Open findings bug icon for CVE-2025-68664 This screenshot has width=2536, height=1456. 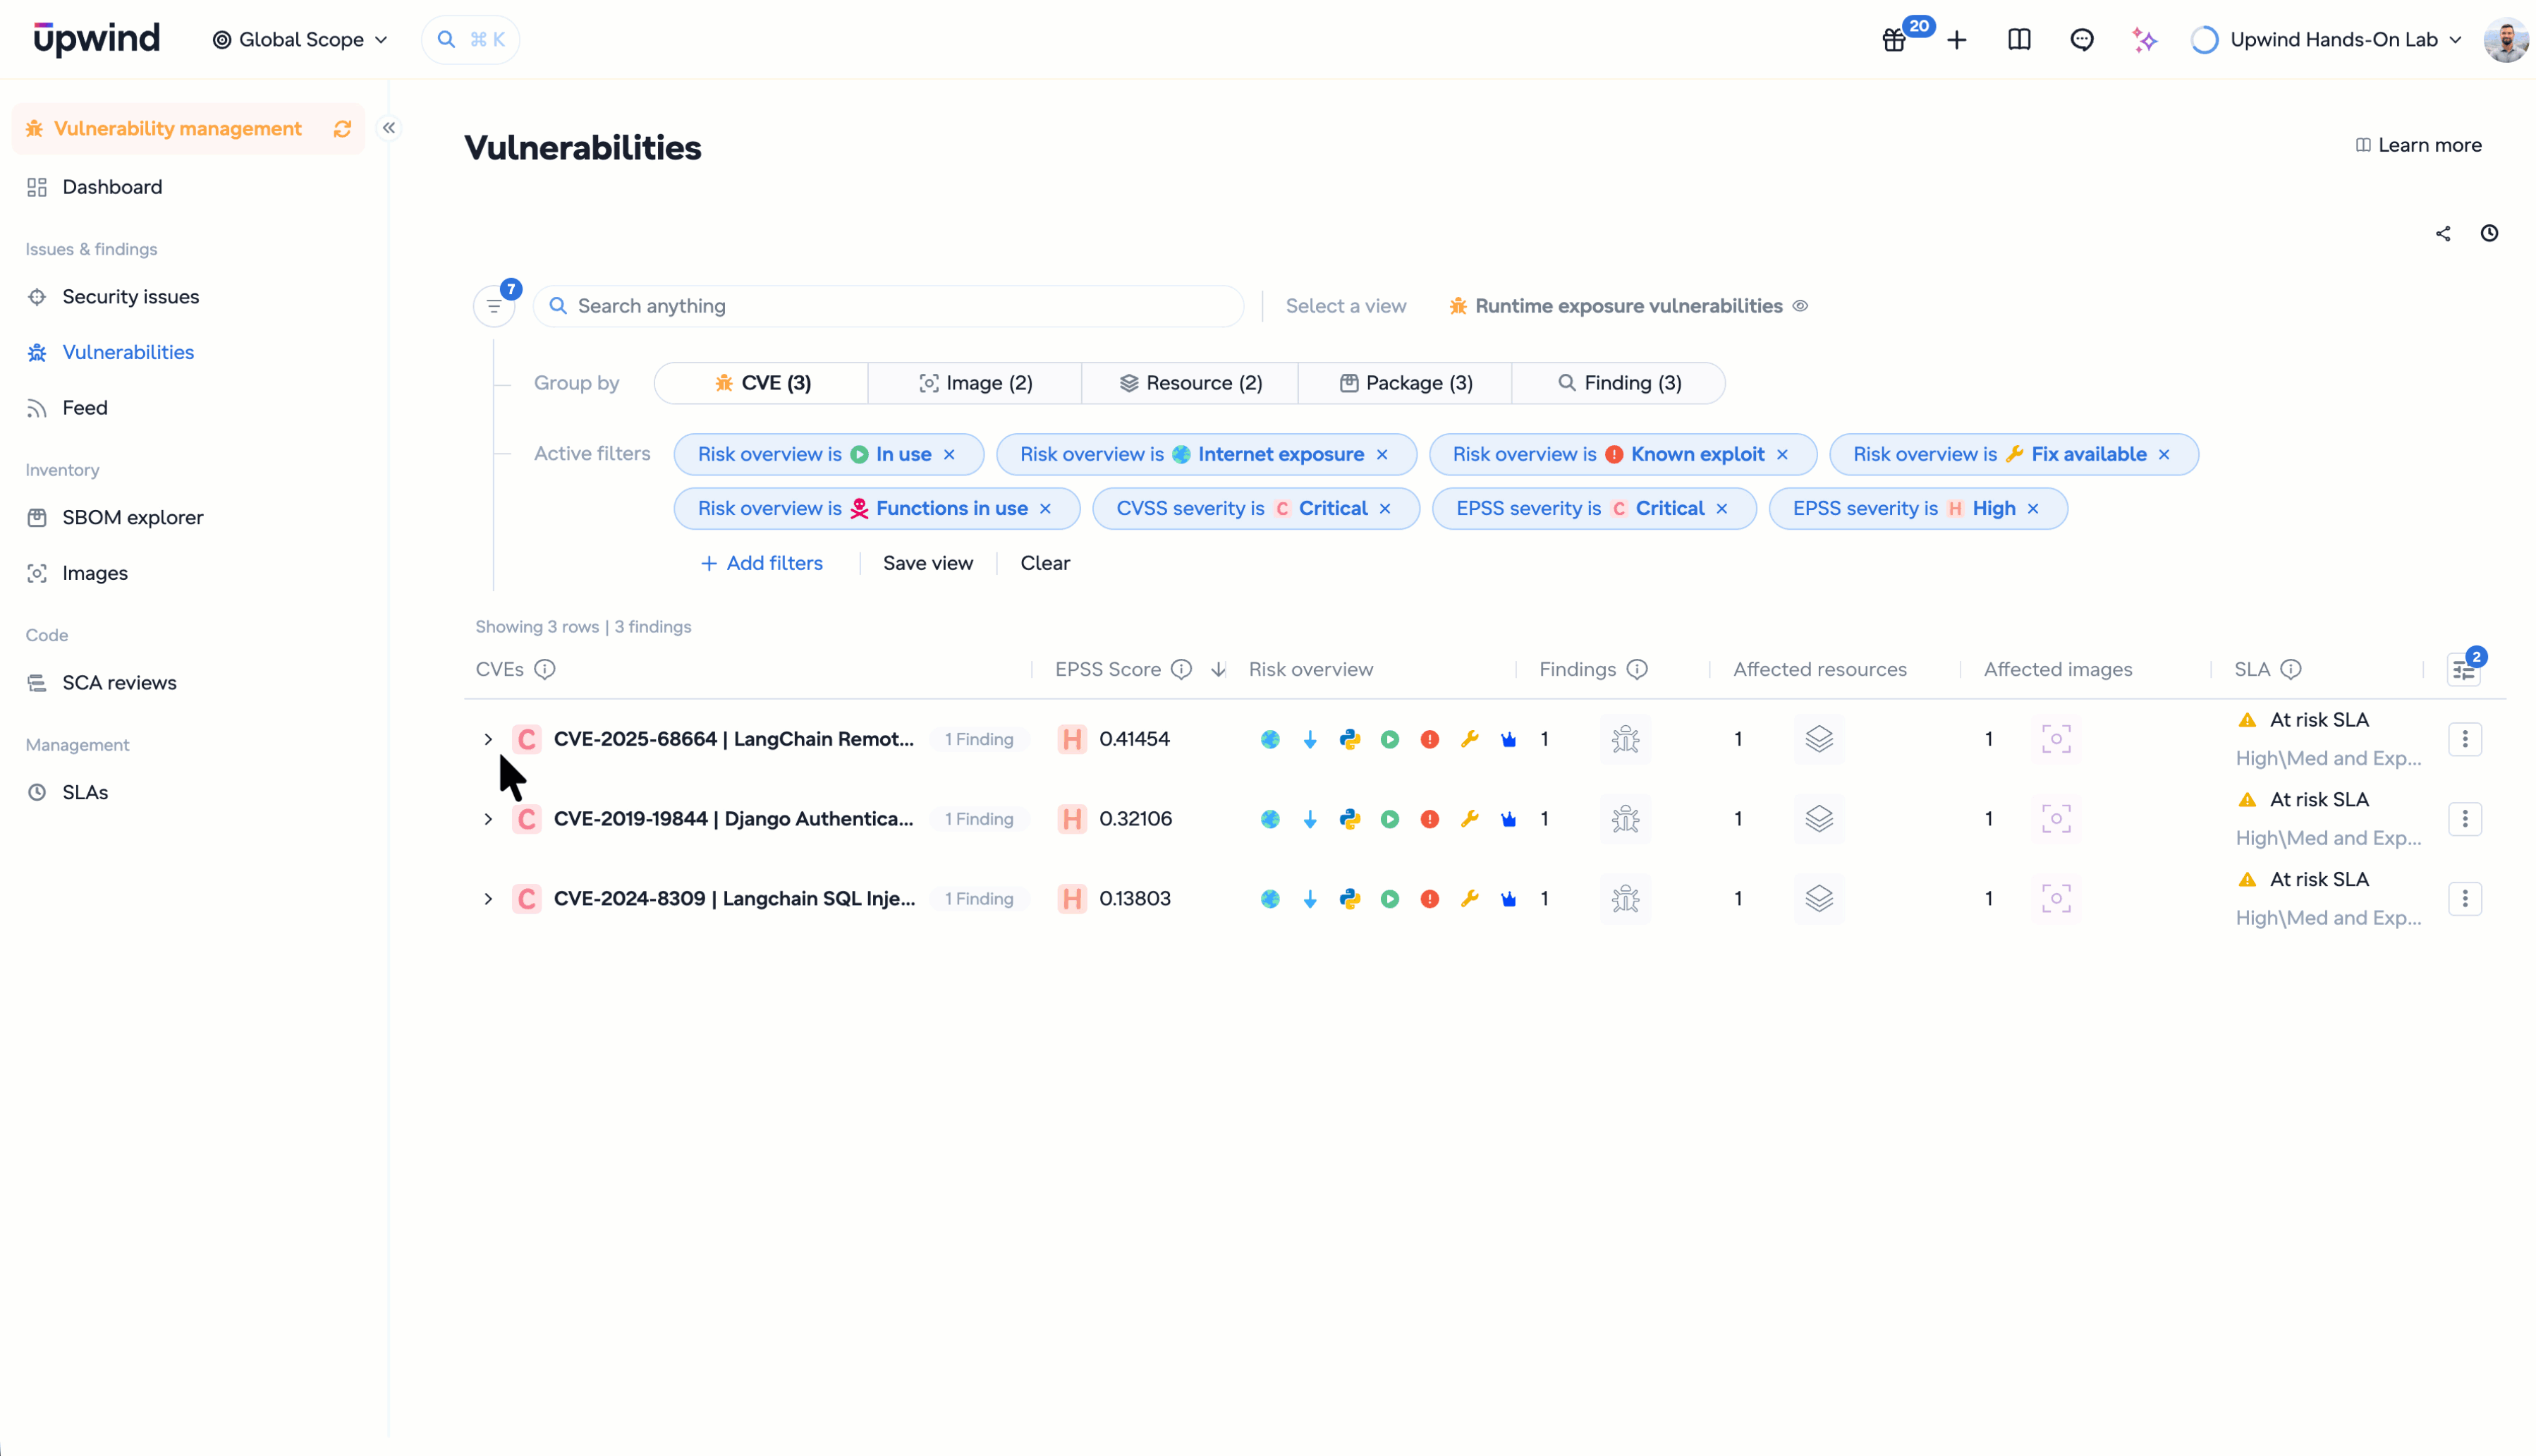click(x=1626, y=740)
